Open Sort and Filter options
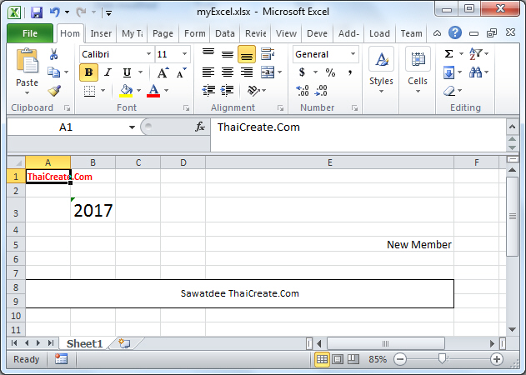Image resolution: width=526 pixels, height=375 pixels. (x=475, y=53)
